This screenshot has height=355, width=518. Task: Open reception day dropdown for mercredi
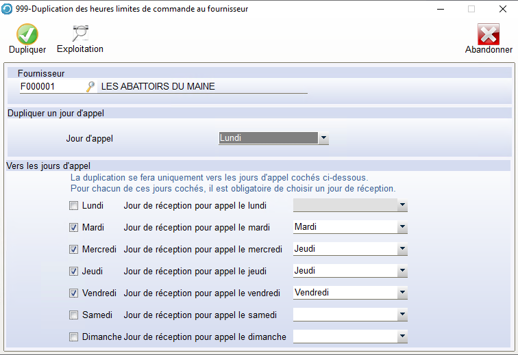point(402,249)
